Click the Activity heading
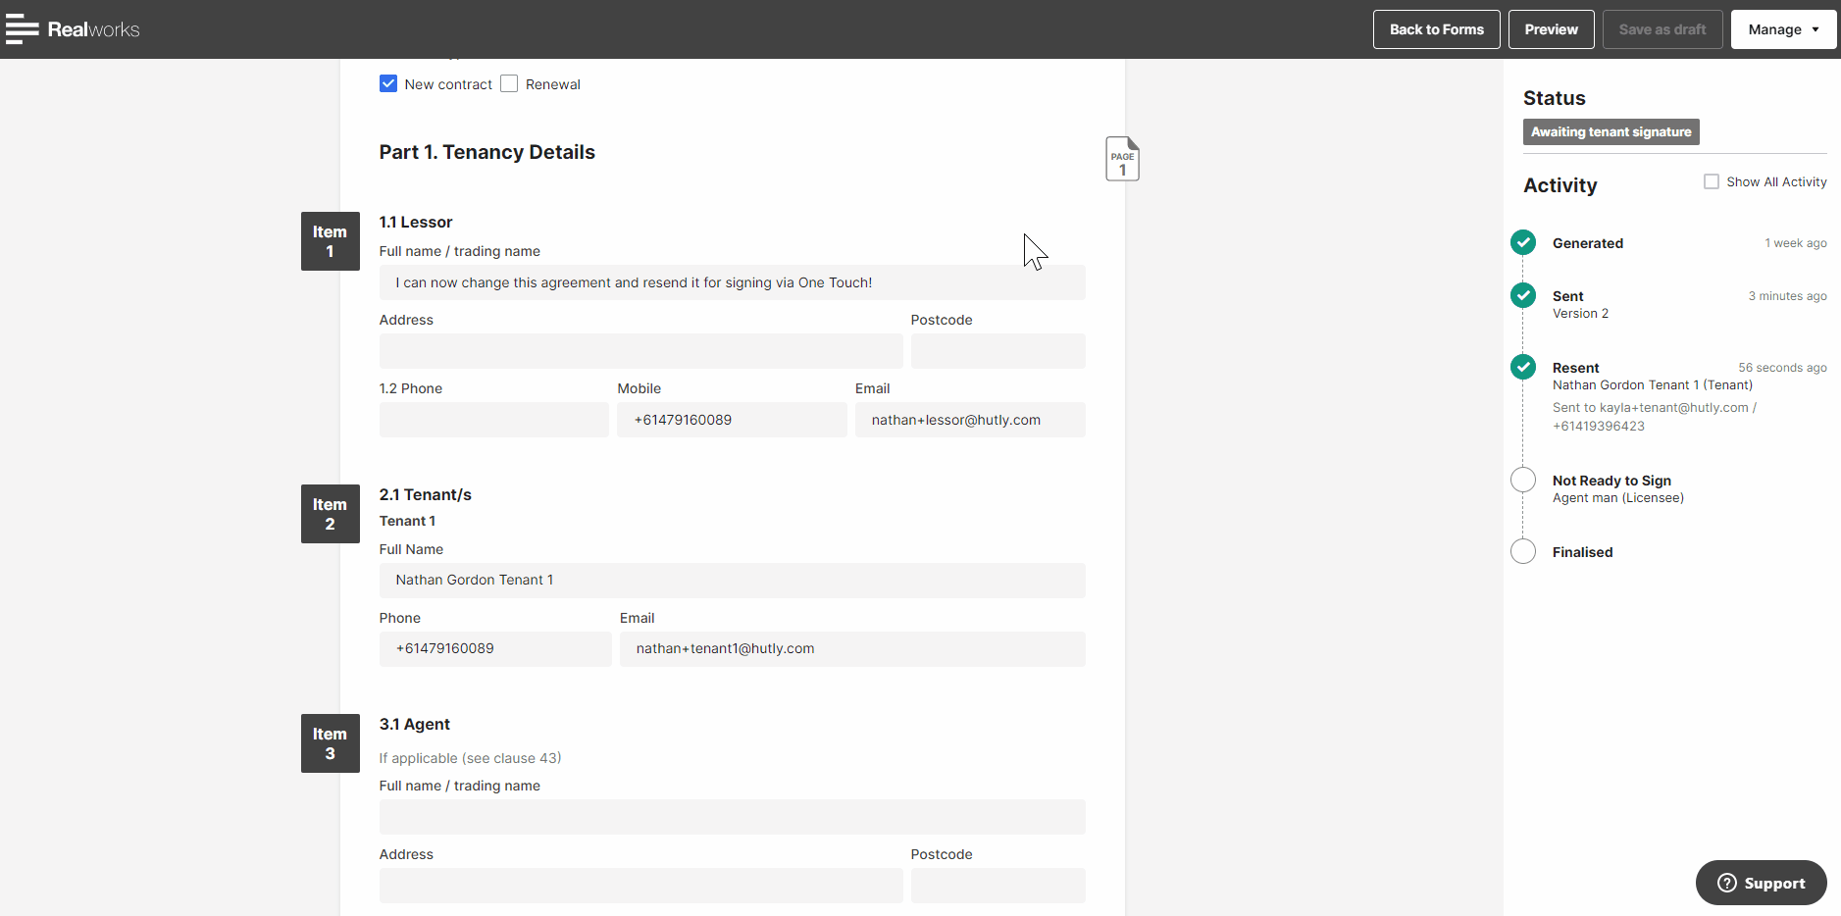The width and height of the screenshot is (1841, 916). pos(1560,185)
